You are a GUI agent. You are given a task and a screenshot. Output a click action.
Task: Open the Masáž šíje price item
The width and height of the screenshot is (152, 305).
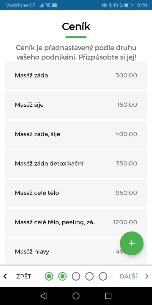coord(76,105)
